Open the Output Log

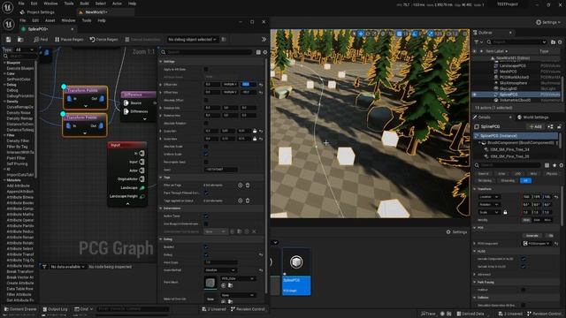55,309
